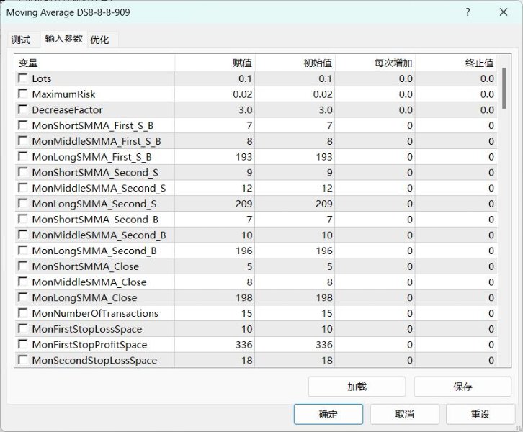Click the help question mark icon
The height and width of the screenshot is (432, 523).
pyautogui.click(x=468, y=12)
